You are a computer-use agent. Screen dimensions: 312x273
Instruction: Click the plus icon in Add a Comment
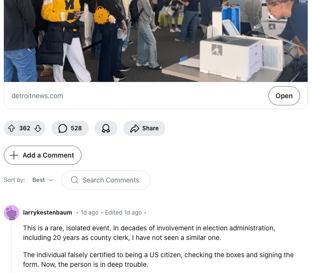14,155
